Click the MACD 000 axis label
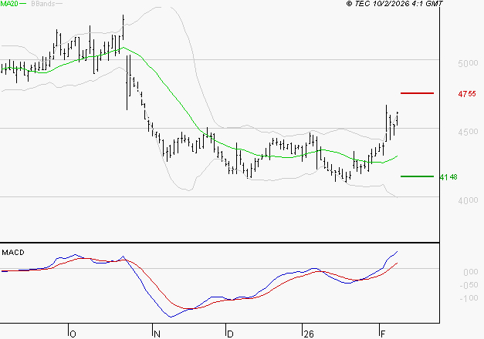Screen dimensions: 484x339 (471, 272)
